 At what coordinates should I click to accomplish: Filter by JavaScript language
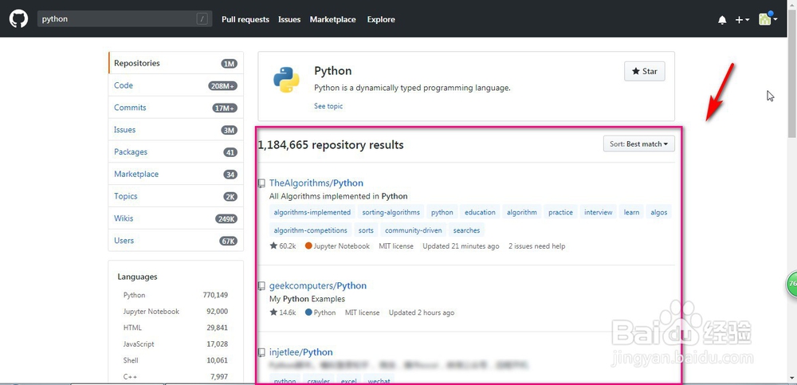point(175,344)
